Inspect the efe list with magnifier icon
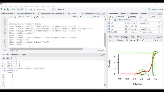This screenshot has height=92, width=164. click(159, 26)
